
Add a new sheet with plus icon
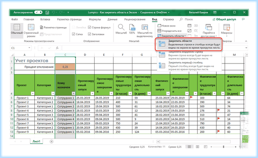(52, 141)
